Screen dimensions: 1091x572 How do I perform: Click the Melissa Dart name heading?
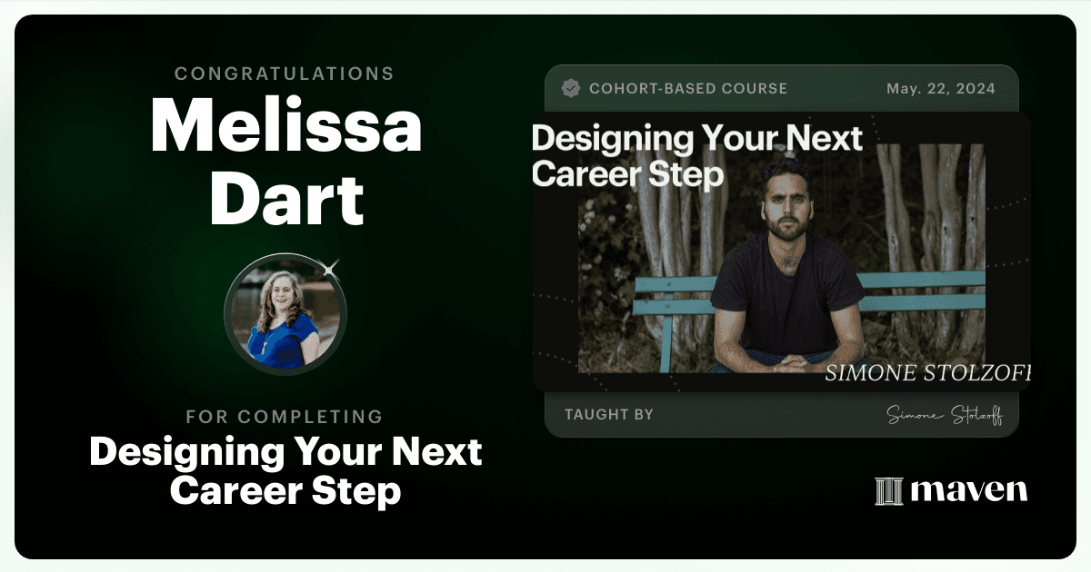pos(285,163)
